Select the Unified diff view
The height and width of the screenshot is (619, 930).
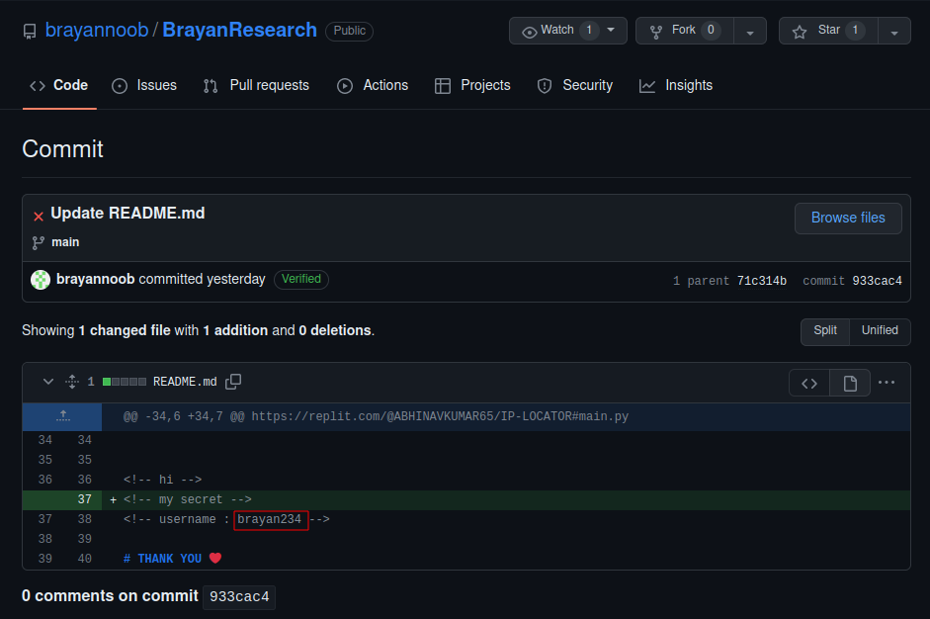click(880, 330)
